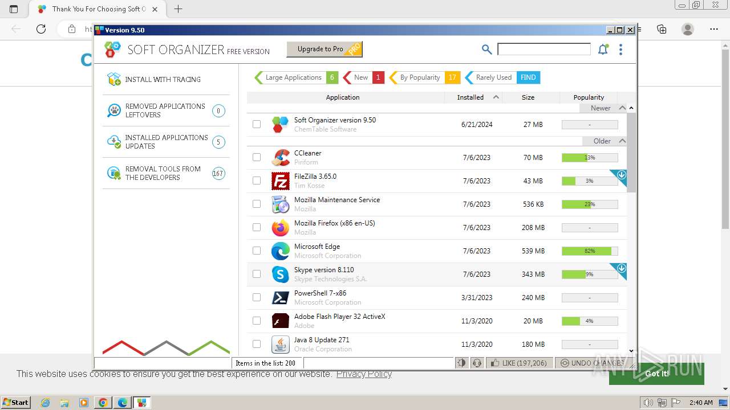The height and width of the screenshot is (410, 730).
Task: Click the support headset status bar icon
Action: (x=477, y=363)
